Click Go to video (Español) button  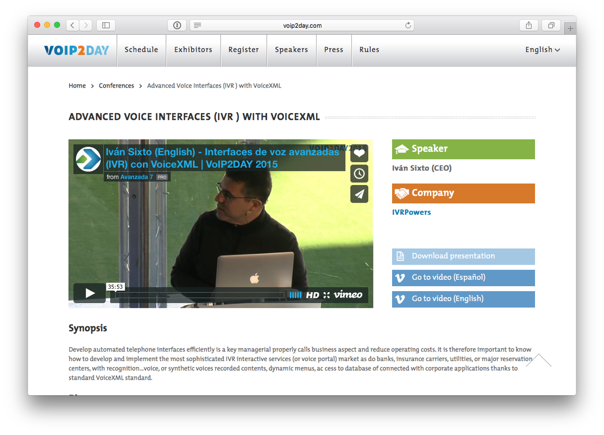point(464,278)
